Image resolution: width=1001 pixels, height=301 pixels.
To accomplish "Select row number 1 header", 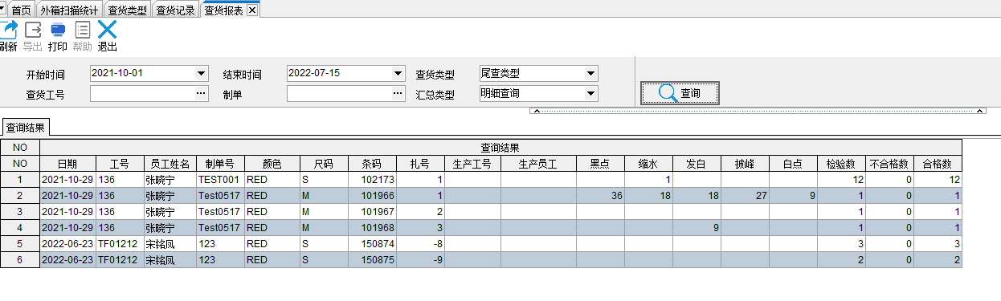I will (20, 180).
